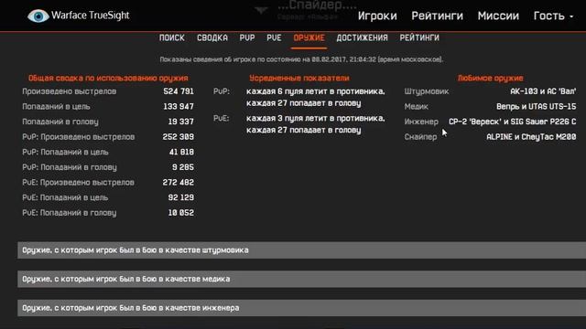
Task: Click the Снайпер class label
Action: point(420,137)
